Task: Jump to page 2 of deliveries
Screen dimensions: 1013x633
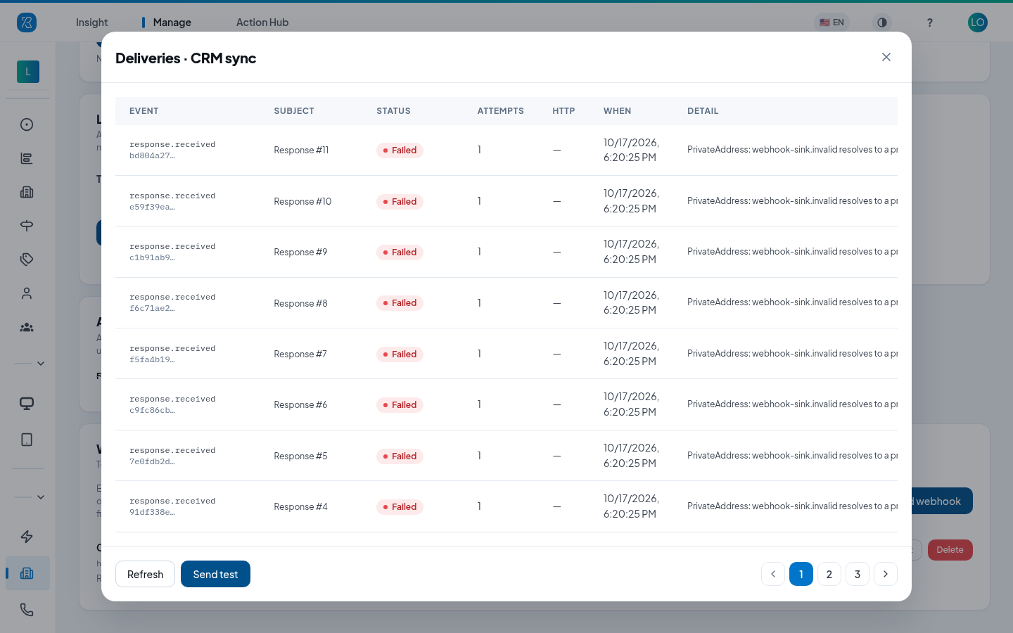Action: 829,574
